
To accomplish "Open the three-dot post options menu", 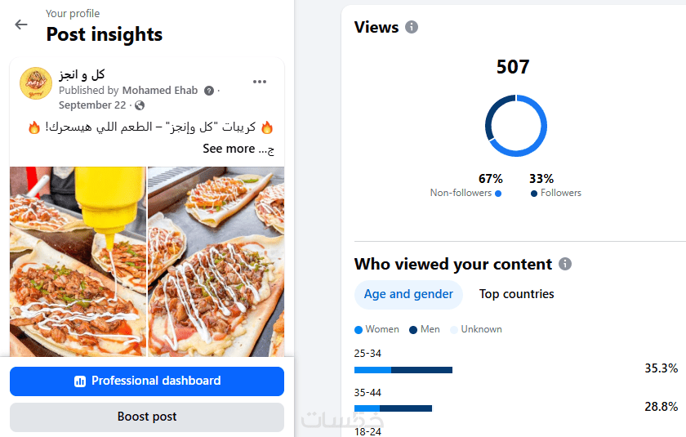I will click(260, 82).
